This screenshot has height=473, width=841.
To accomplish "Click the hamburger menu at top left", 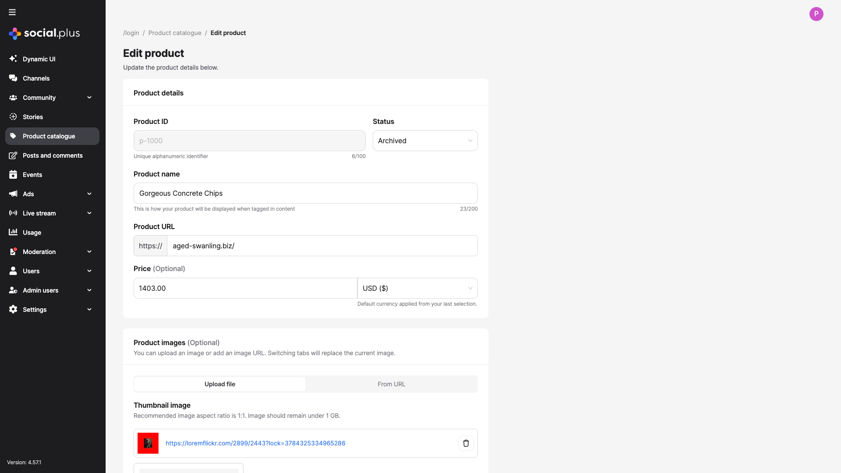I will point(12,12).
